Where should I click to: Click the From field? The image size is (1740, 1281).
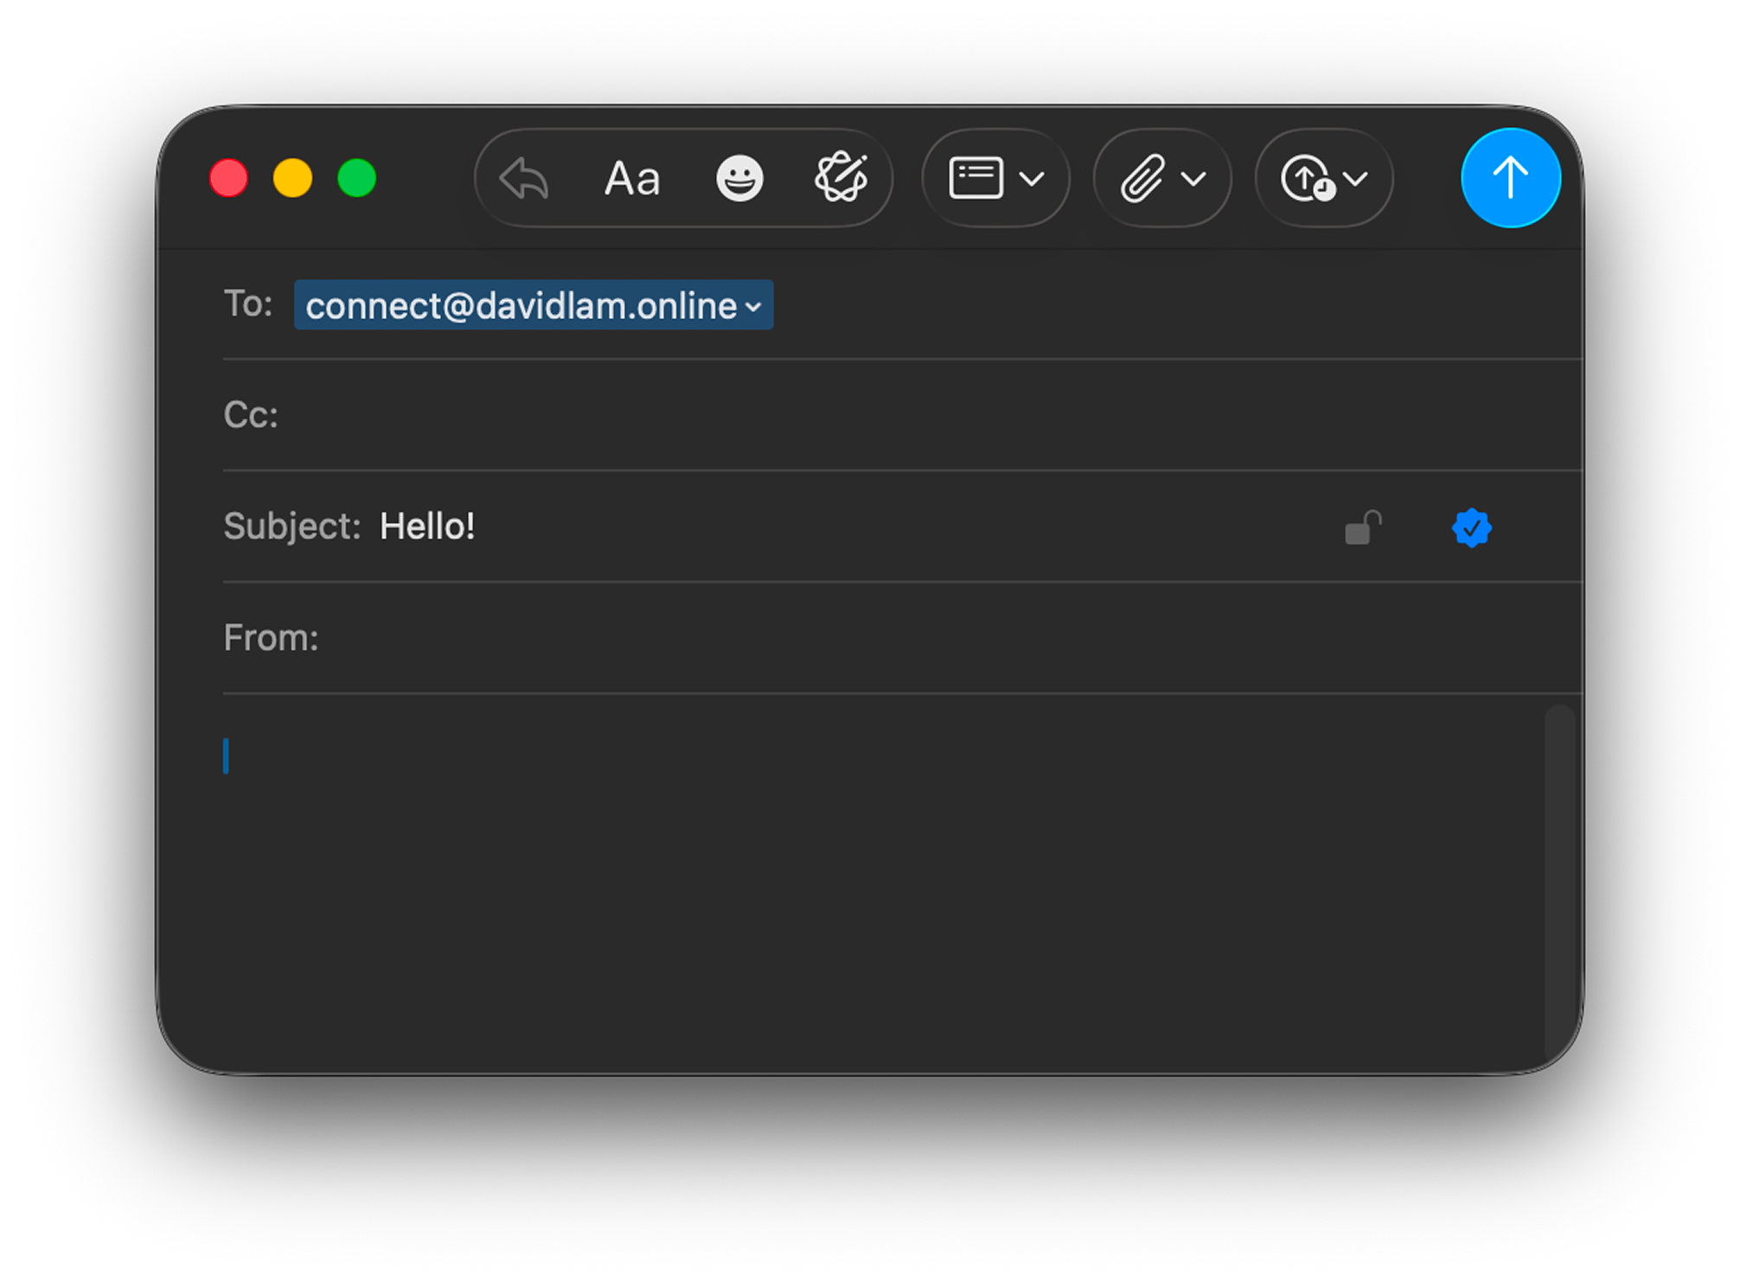click(865, 639)
